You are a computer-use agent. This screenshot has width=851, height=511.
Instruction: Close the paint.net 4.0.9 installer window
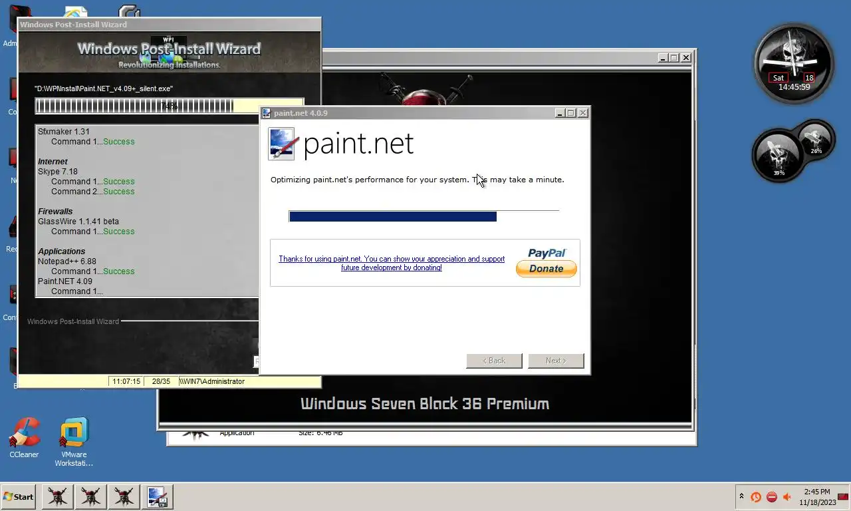point(583,113)
